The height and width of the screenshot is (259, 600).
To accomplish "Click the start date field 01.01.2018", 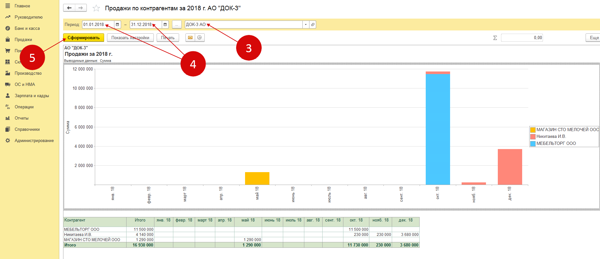I will click(98, 24).
